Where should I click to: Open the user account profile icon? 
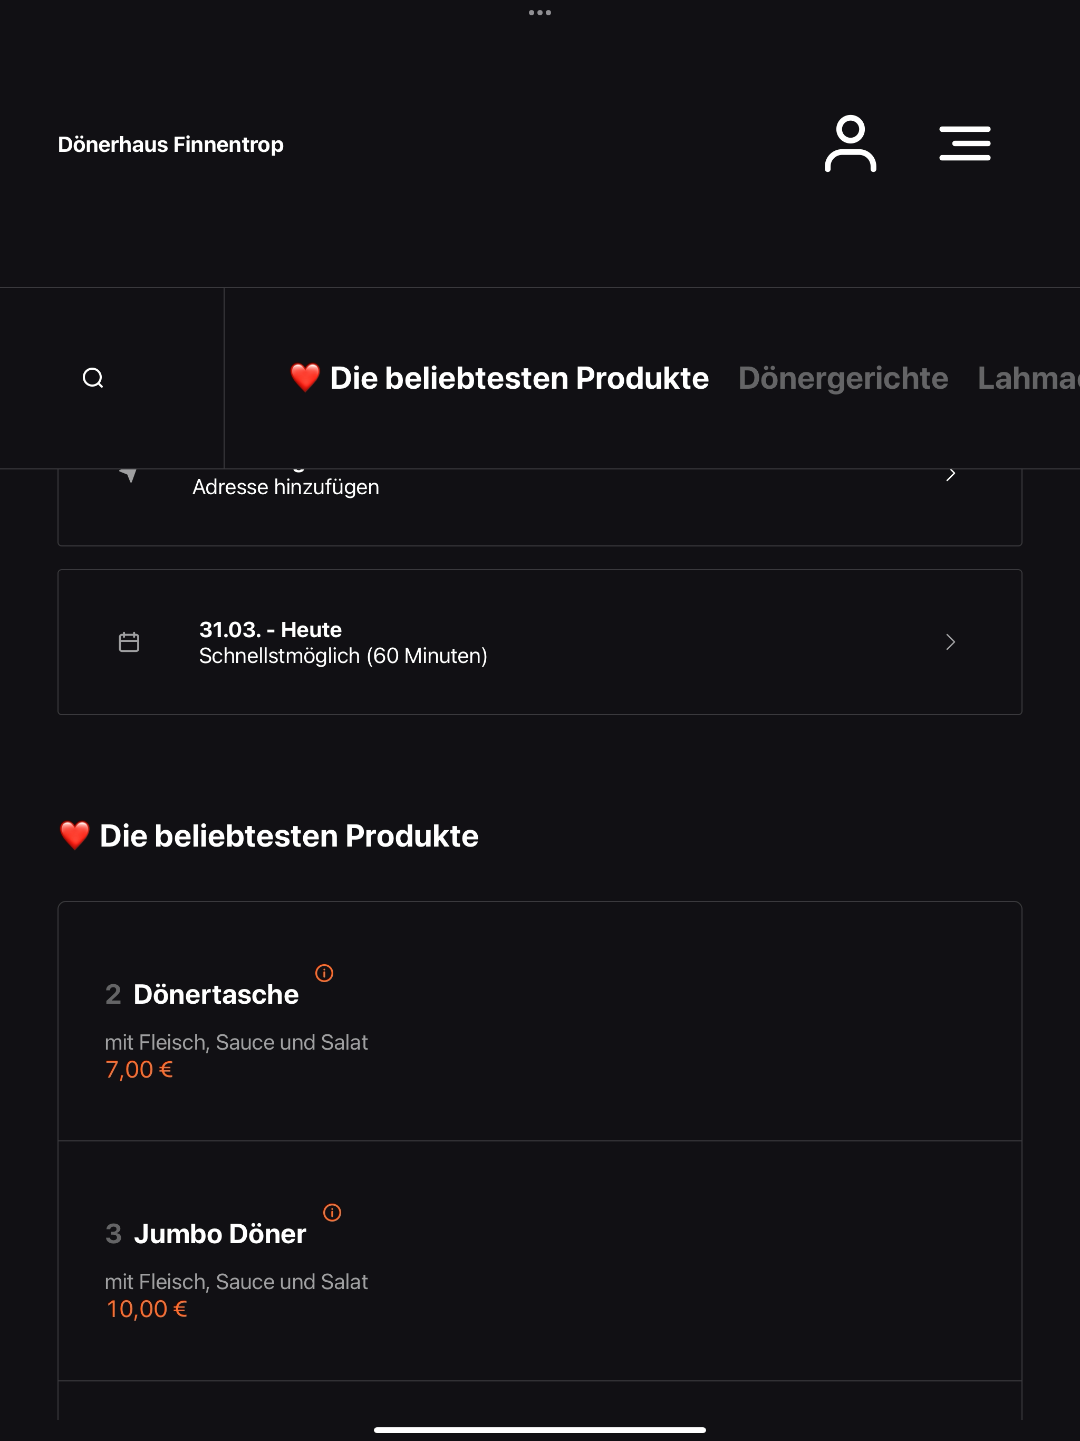coord(850,143)
